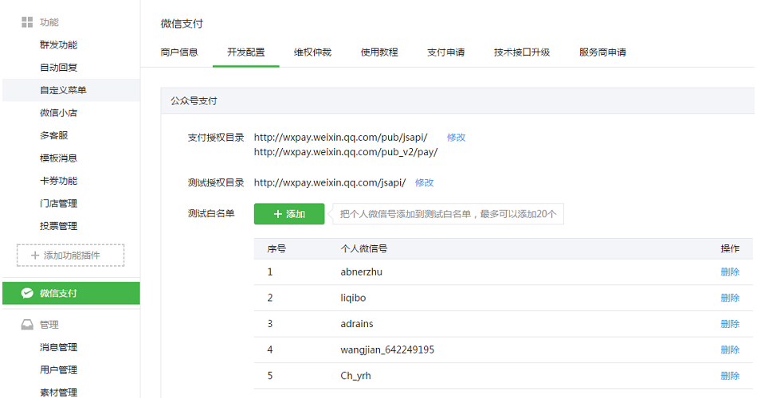757x398 pixels.
Task: Click the pub_v2/pay/ authorization URL
Action: (x=346, y=153)
